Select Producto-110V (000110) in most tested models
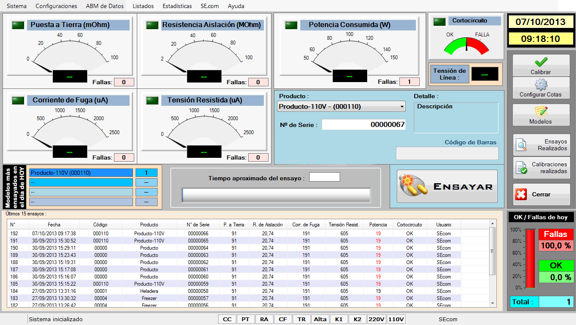 (x=80, y=173)
